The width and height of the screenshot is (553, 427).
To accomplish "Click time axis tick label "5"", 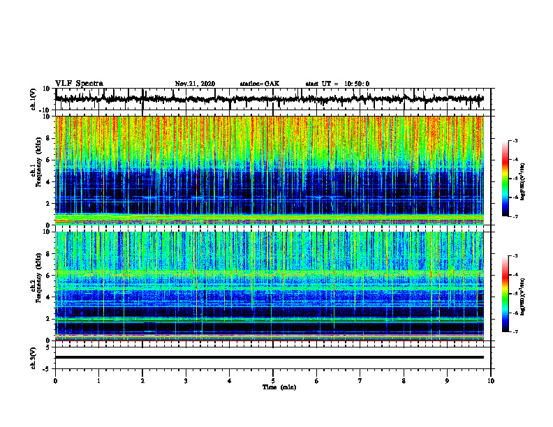I will 273,381.
